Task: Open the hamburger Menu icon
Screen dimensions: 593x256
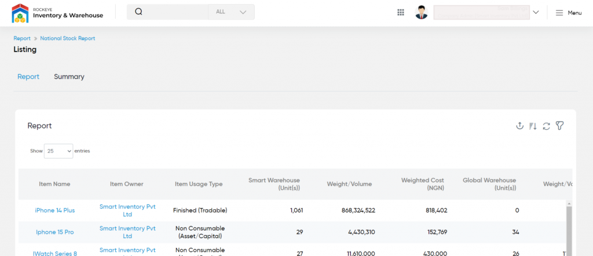Action: tap(559, 13)
